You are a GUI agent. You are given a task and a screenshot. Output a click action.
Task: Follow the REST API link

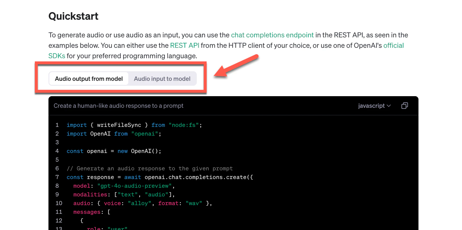[x=185, y=45]
